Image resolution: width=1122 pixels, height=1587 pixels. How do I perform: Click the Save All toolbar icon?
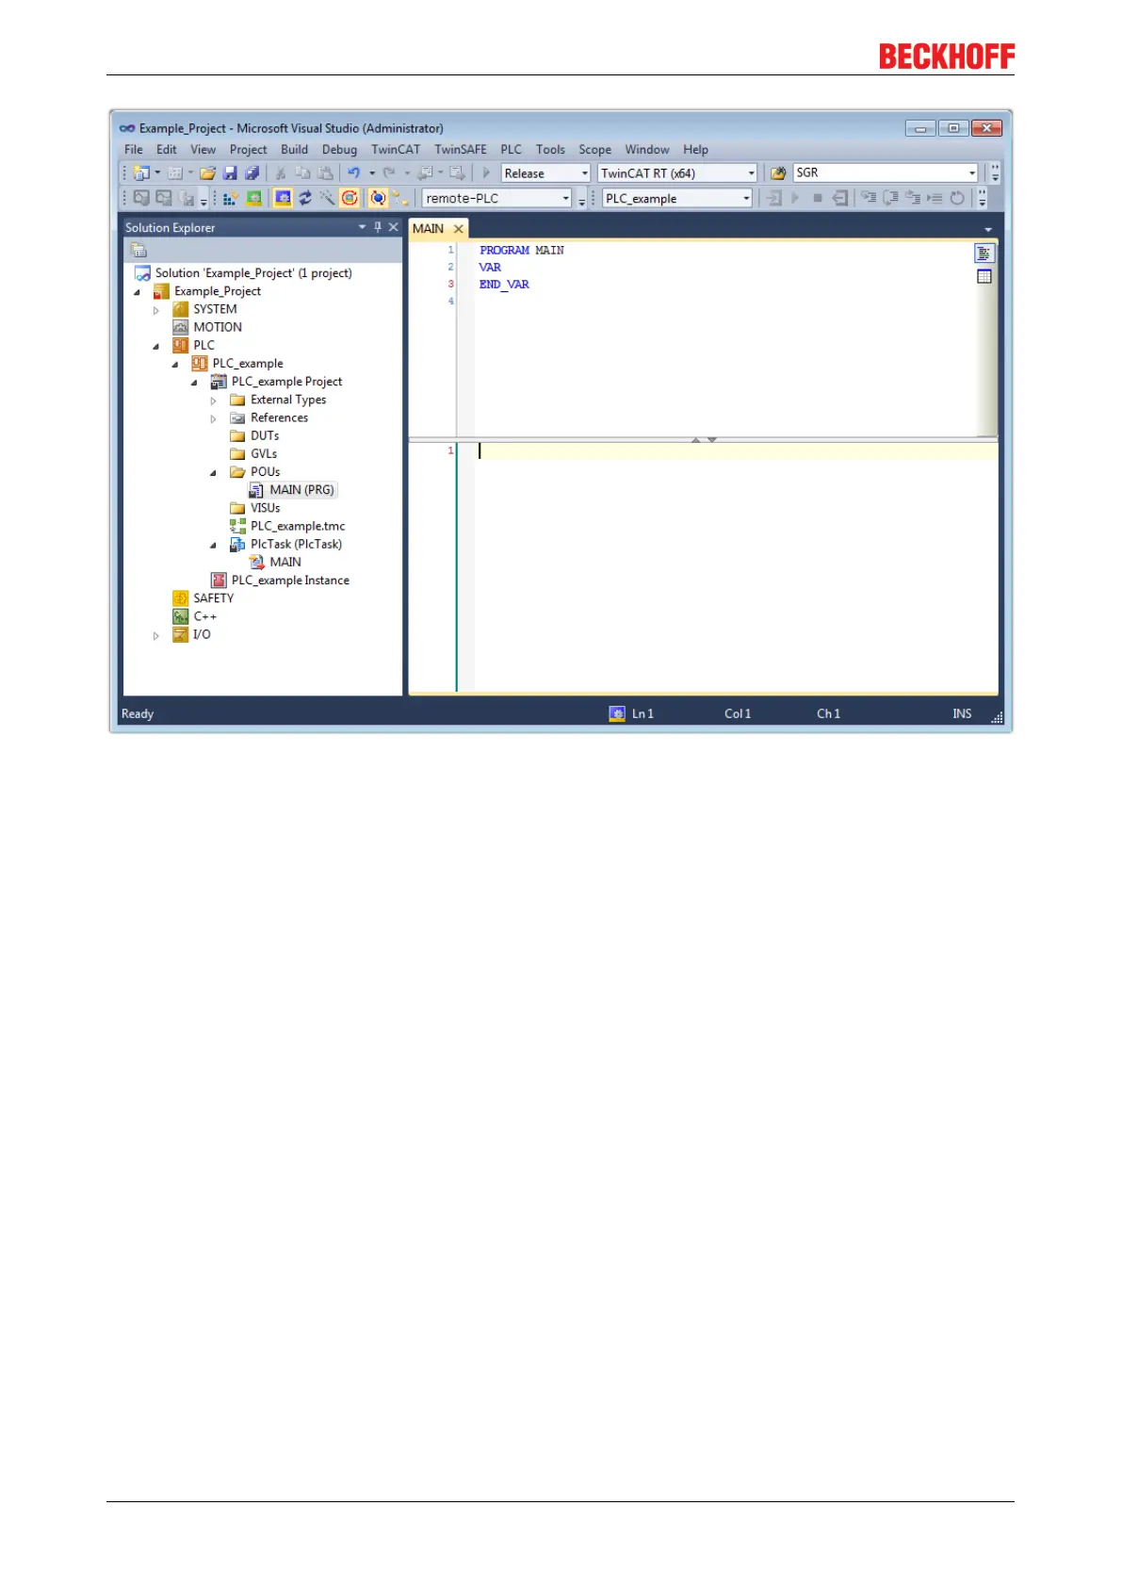pyautogui.click(x=252, y=173)
